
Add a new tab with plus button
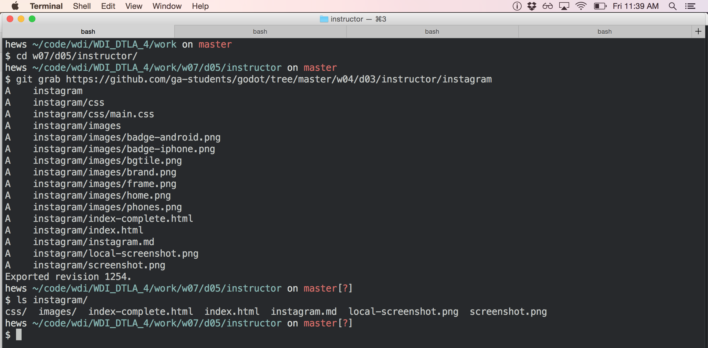[x=698, y=31]
